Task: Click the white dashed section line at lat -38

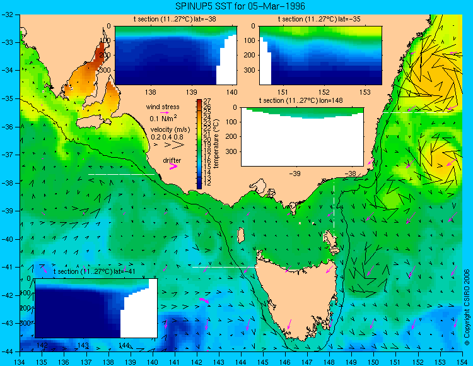Action: point(121,174)
